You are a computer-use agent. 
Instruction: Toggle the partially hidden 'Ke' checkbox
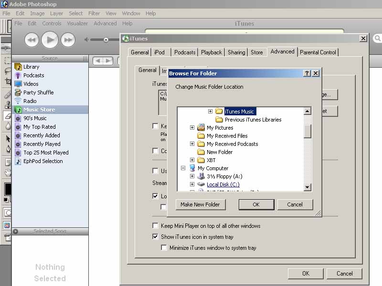155,126
